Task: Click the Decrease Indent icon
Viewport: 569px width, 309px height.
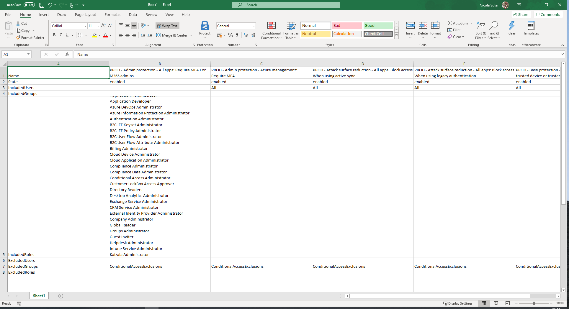Action: pos(143,35)
